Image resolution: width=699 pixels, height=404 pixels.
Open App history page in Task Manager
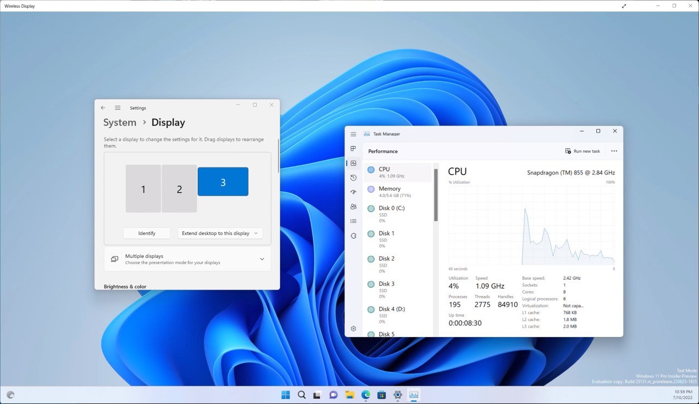coord(353,177)
